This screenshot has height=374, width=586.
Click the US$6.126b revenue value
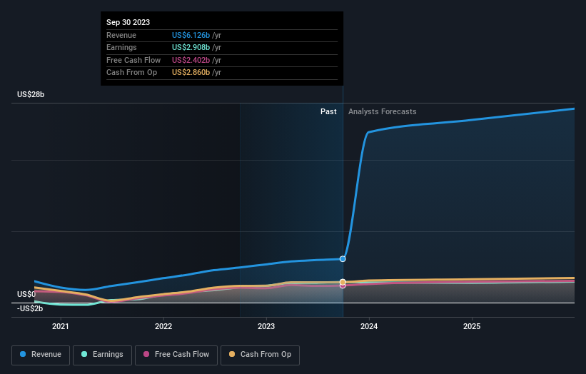[191, 35]
